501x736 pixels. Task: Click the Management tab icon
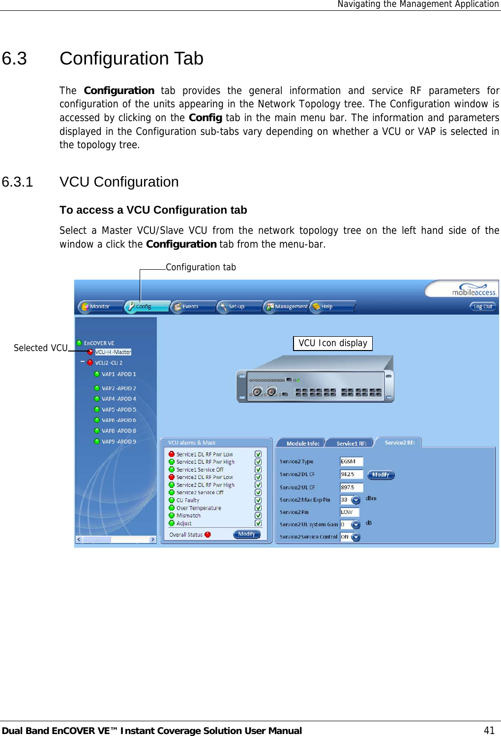click(x=270, y=306)
